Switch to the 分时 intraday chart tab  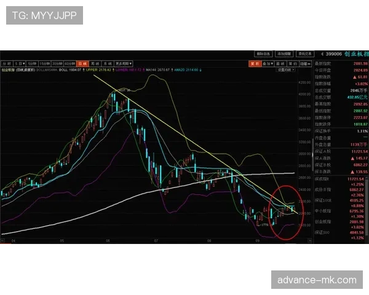pos(6,63)
